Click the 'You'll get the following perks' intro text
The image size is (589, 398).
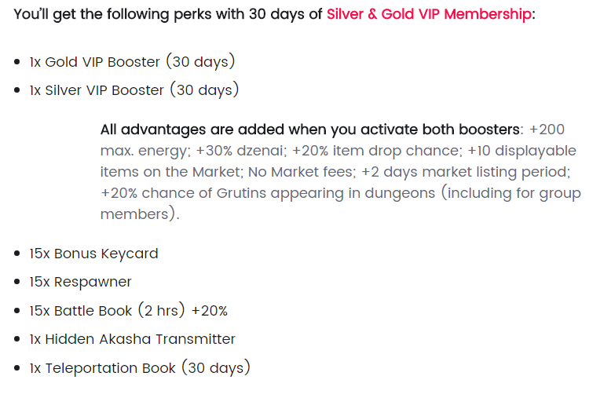[x=126, y=14]
